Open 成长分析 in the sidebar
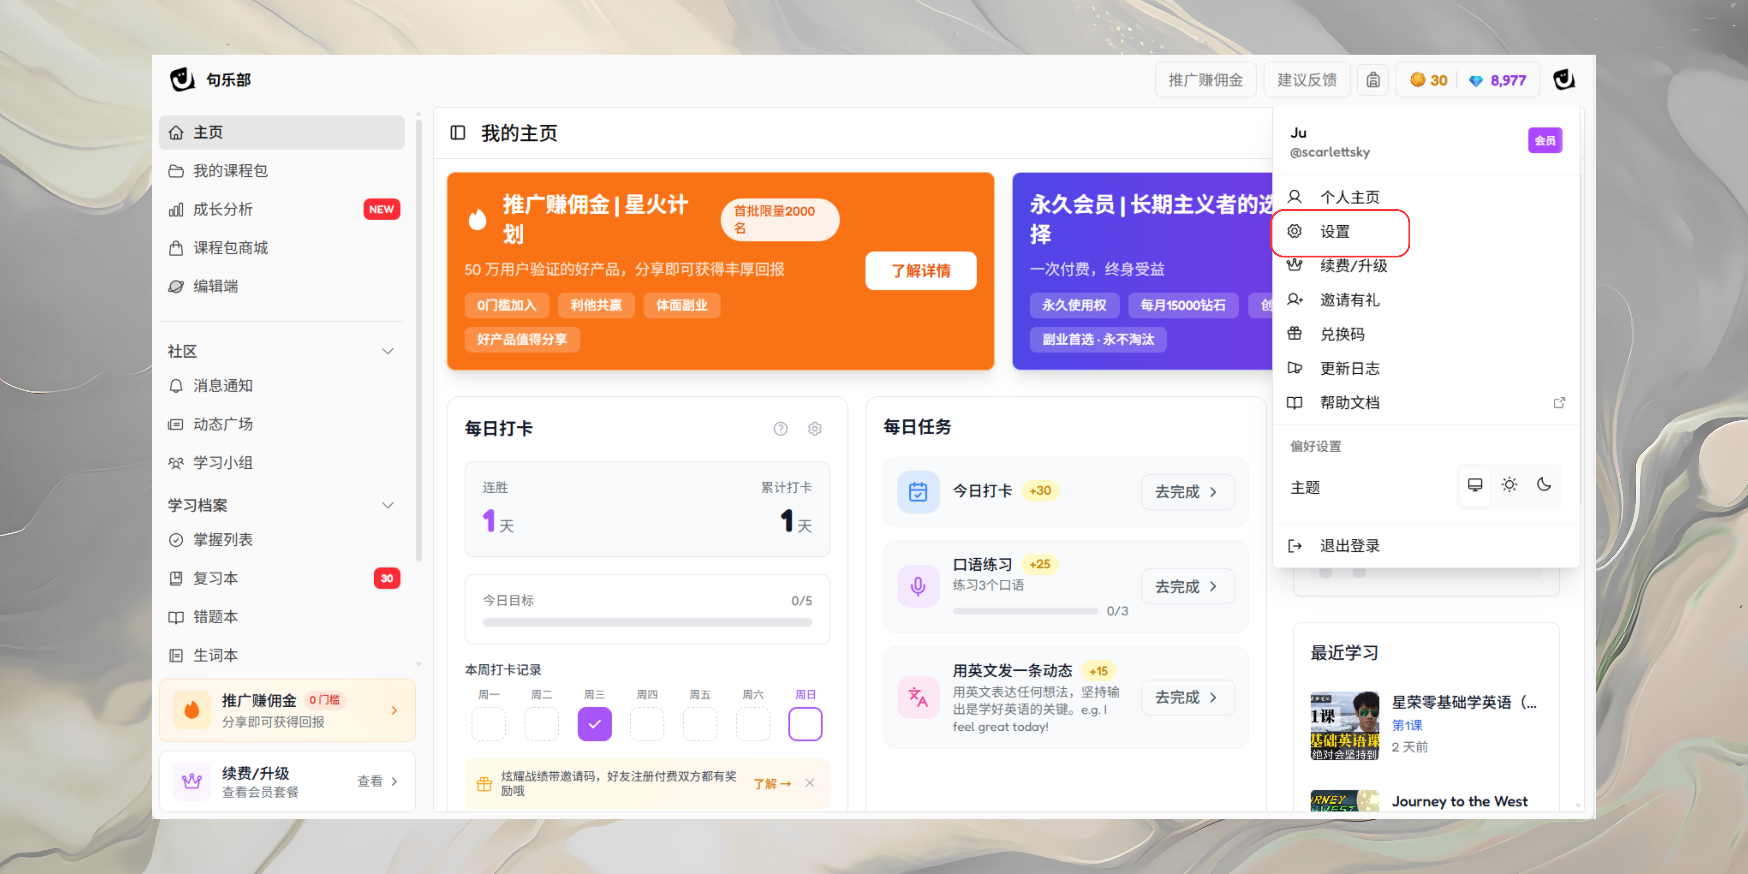 (x=223, y=209)
